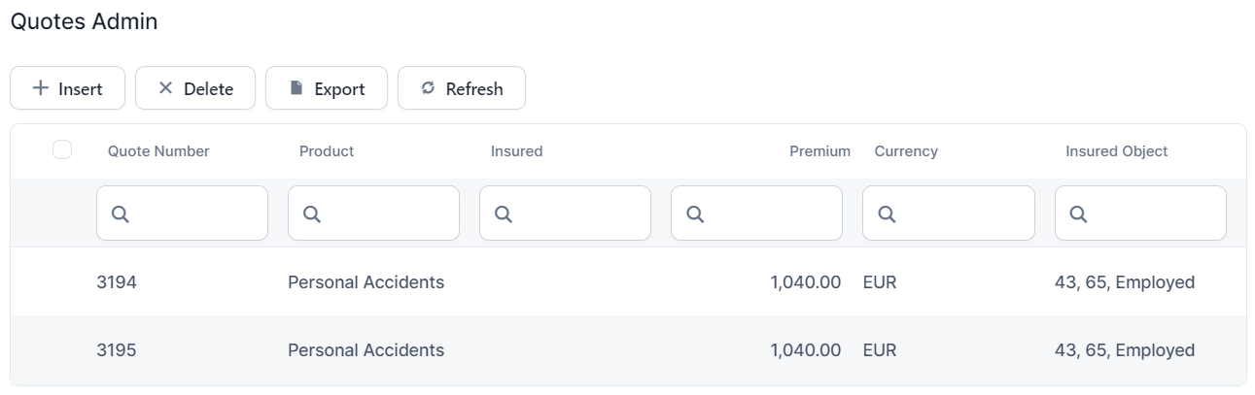Toggle the select-all checkbox in header
This screenshot has height=395, width=1255.
tap(62, 149)
